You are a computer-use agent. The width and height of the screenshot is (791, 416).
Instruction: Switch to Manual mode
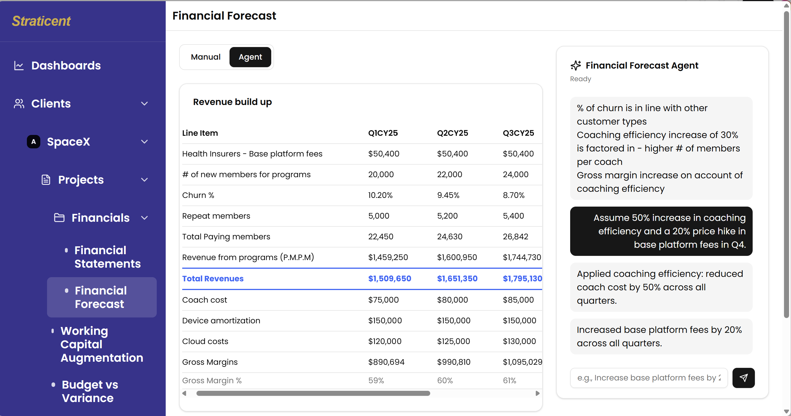[x=205, y=57]
